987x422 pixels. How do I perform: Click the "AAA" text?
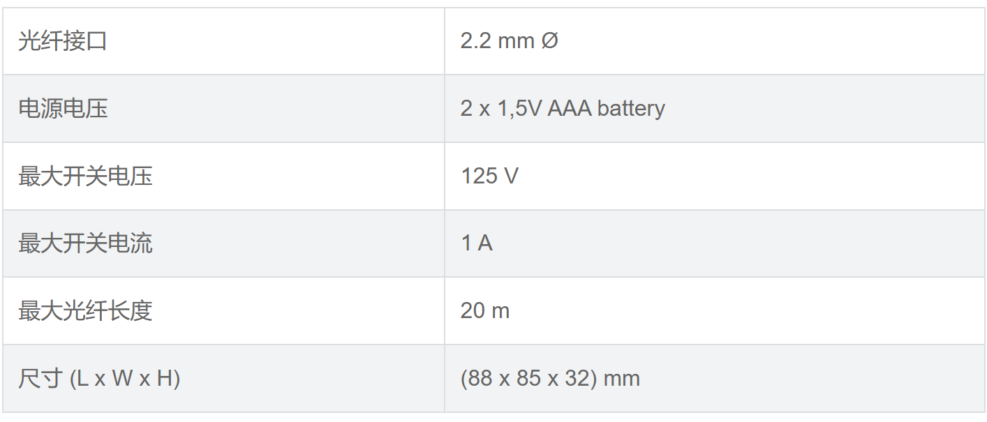coord(569,109)
